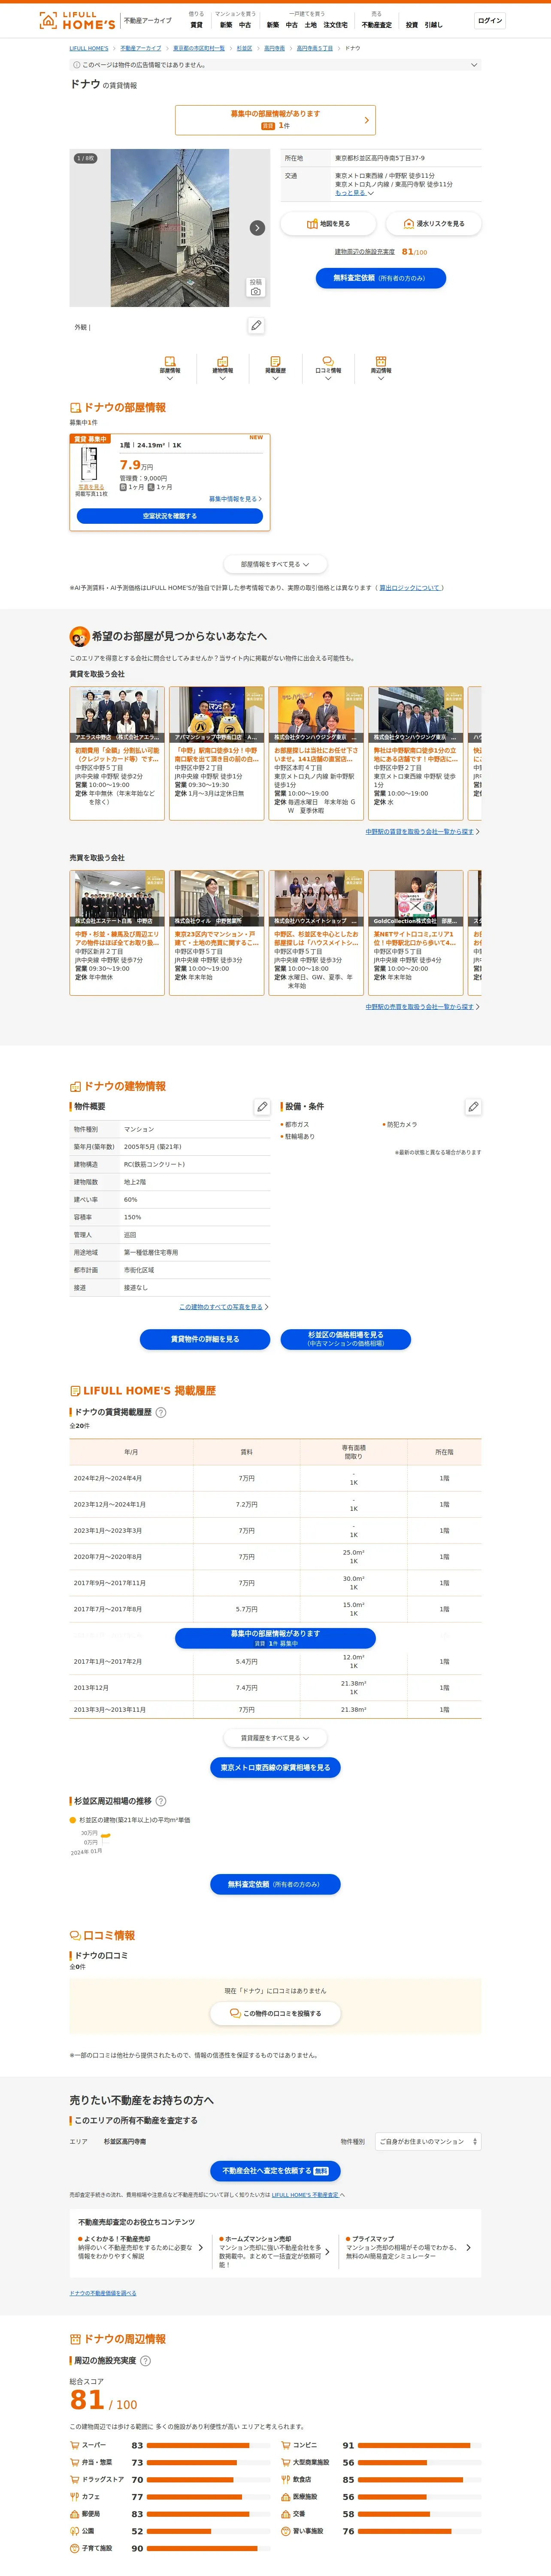Jump to 周辺情報 section tab
This screenshot has width=551, height=2576.
tap(381, 368)
